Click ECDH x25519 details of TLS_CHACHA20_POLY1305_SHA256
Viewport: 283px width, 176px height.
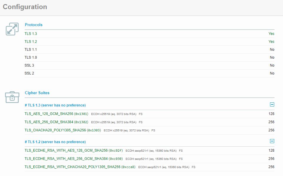click(x=126, y=131)
